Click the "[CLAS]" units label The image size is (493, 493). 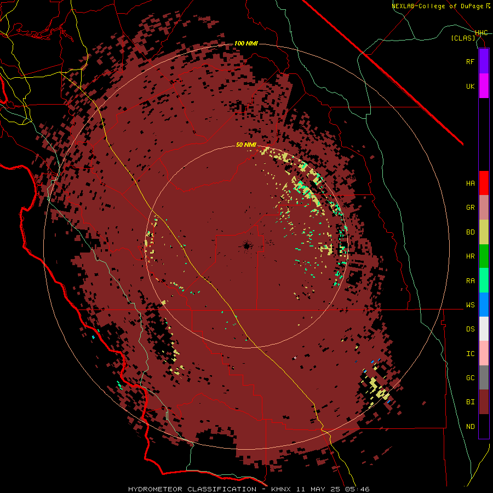pos(463,38)
